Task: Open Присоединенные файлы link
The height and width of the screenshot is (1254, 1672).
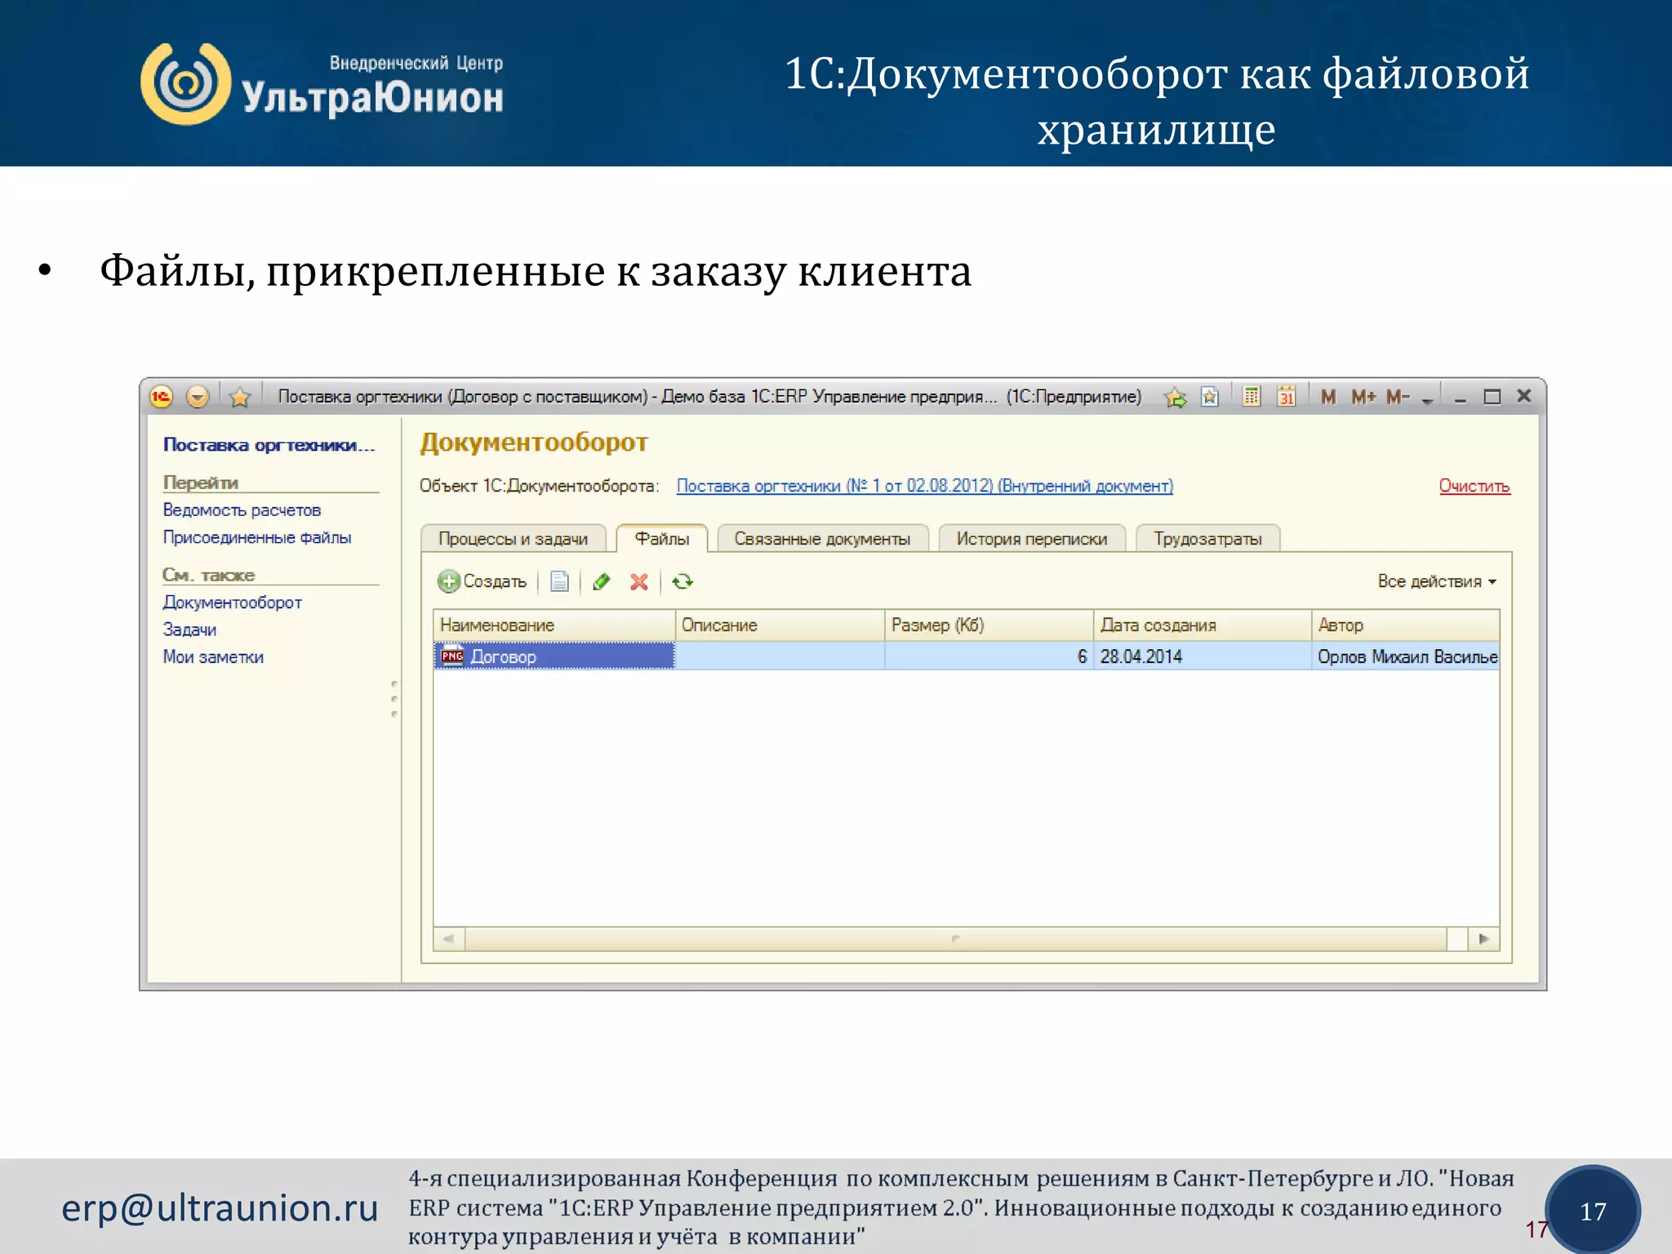Action: (x=257, y=538)
